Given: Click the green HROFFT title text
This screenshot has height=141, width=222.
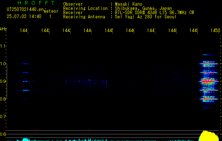Looking at the screenshot, I should coord(36,3).
